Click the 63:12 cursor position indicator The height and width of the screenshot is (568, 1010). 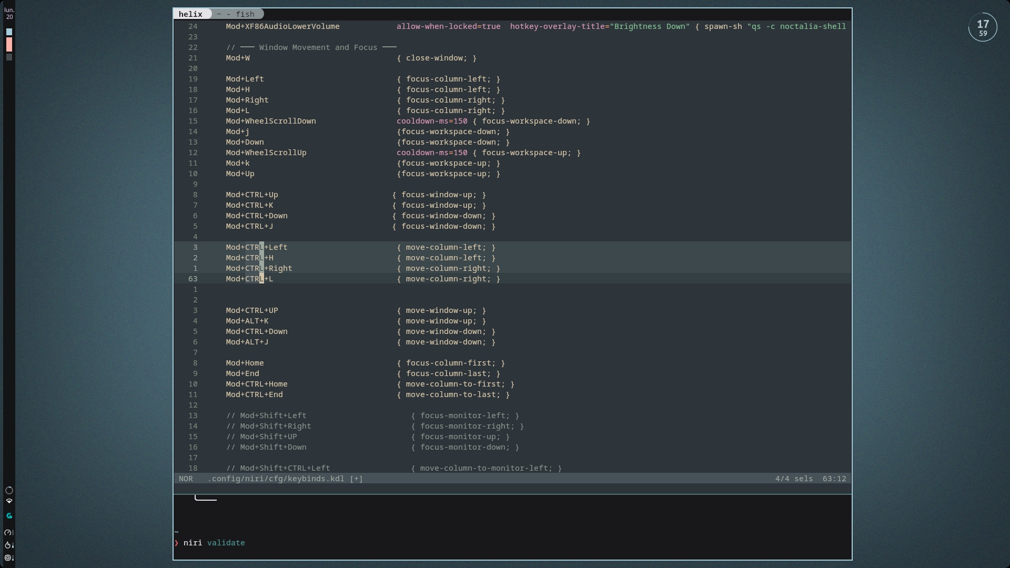(834, 479)
